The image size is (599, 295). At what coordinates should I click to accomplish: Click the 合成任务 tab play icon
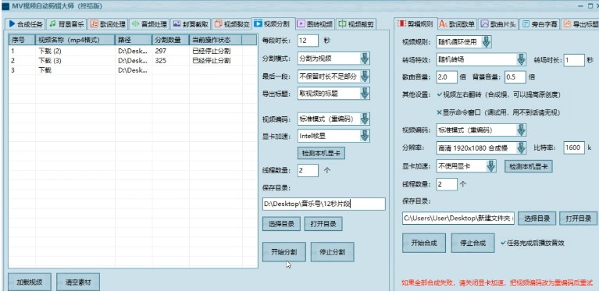coord(12,23)
